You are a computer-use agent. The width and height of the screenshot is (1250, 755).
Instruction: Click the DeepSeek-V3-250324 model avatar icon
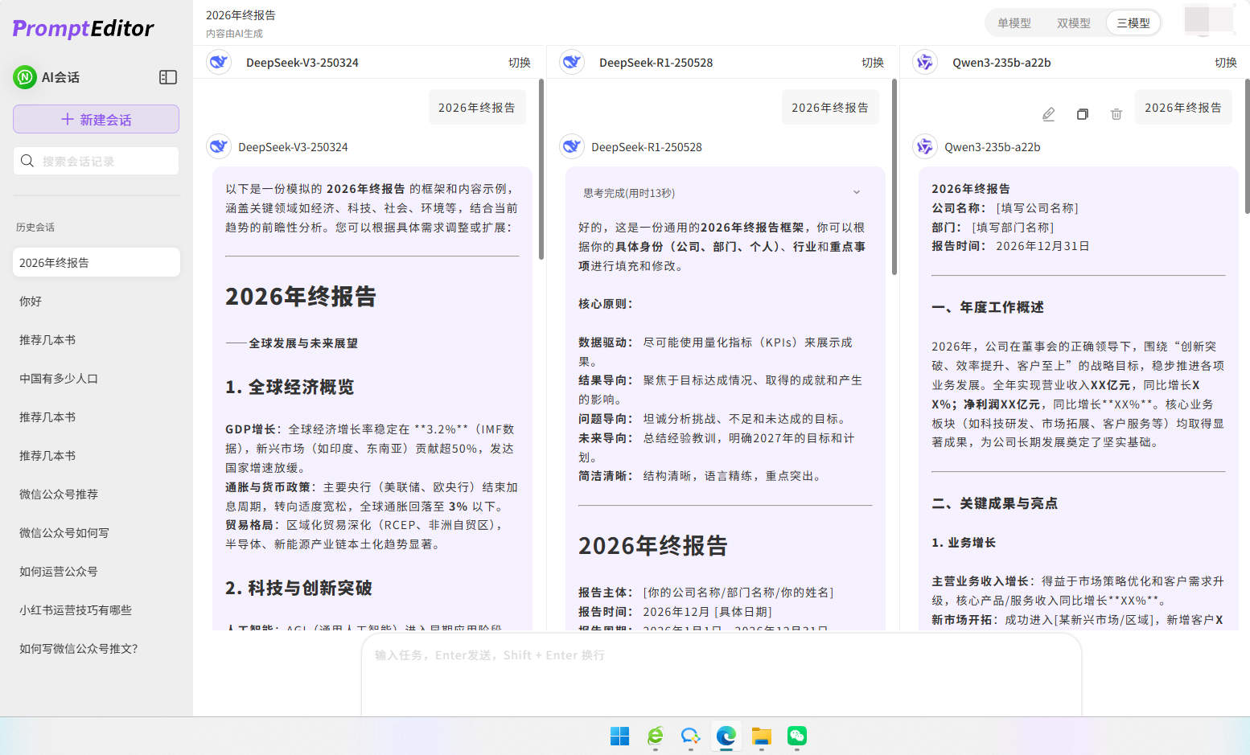(218, 62)
